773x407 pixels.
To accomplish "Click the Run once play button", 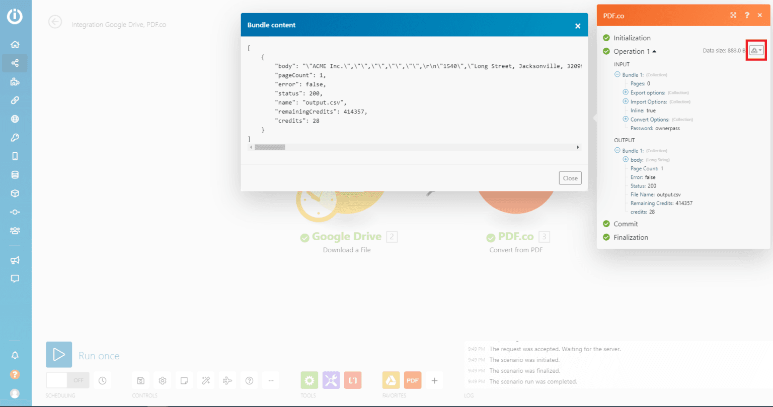I will [x=59, y=355].
